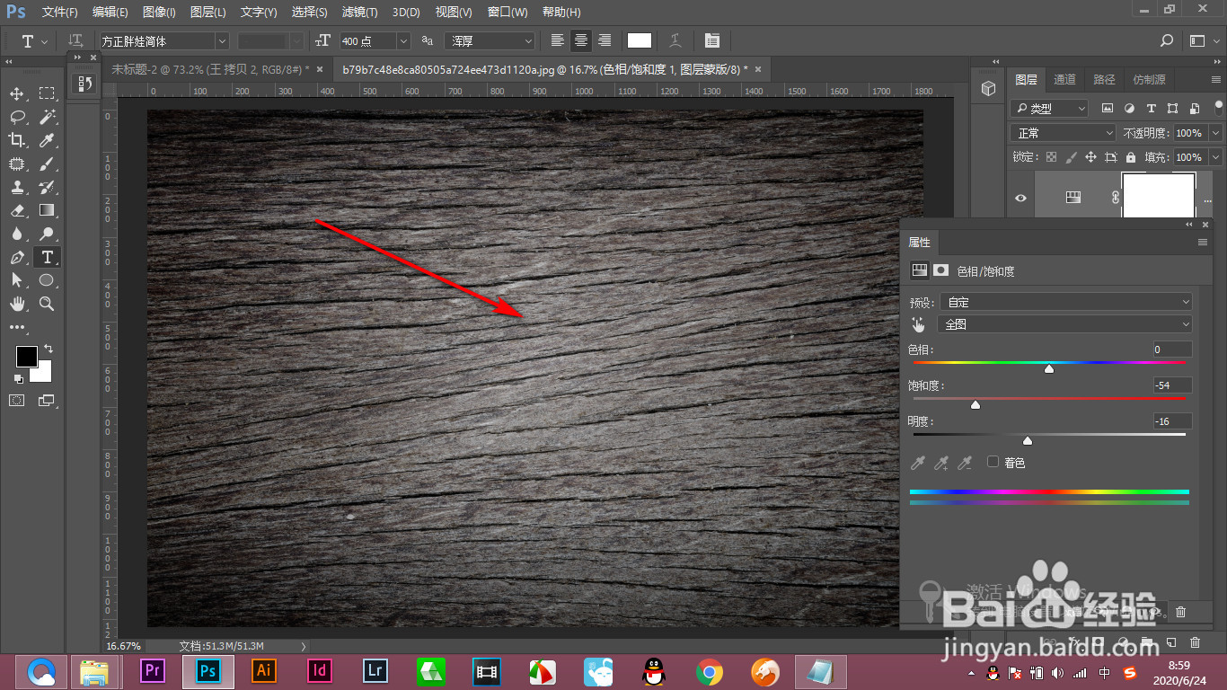Select the Blur tool
The width and height of the screenshot is (1227, 690).
point(17,234)
